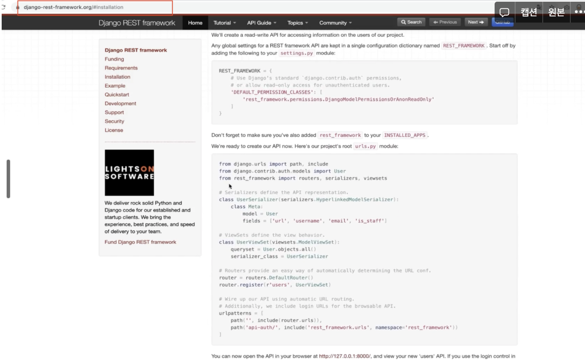This screenshot has width=585, height=362.
Task: Click the 'class UserViewSet' code line
Action: point(280,242)
